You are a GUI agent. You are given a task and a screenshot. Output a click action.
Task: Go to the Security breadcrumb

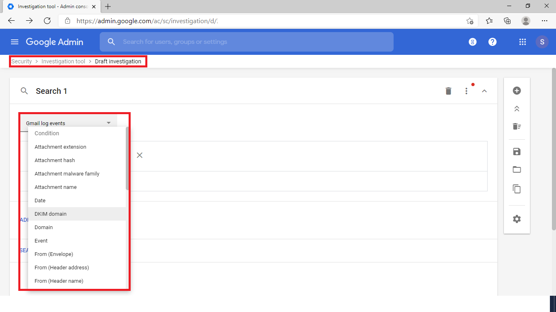[22, 61]
